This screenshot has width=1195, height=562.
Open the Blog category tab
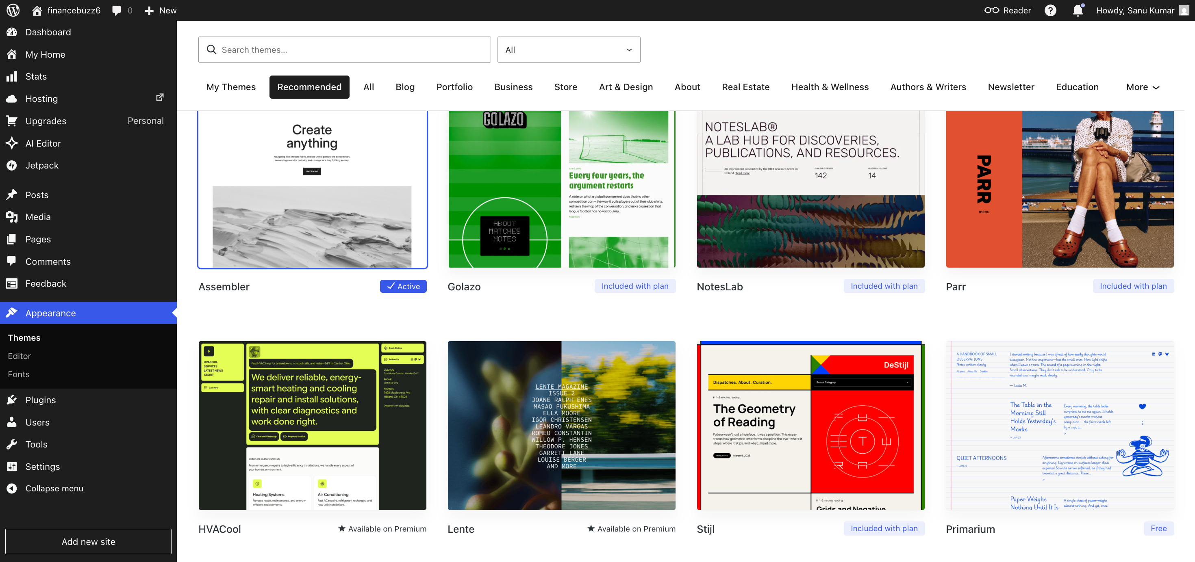click(x=405, y=87)
